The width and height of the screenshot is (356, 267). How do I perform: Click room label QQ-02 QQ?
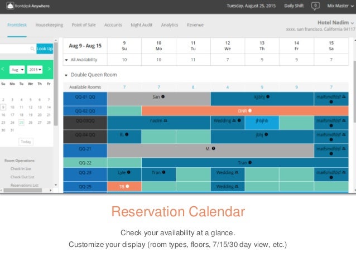pyautogui.click(x=85, y=111)
